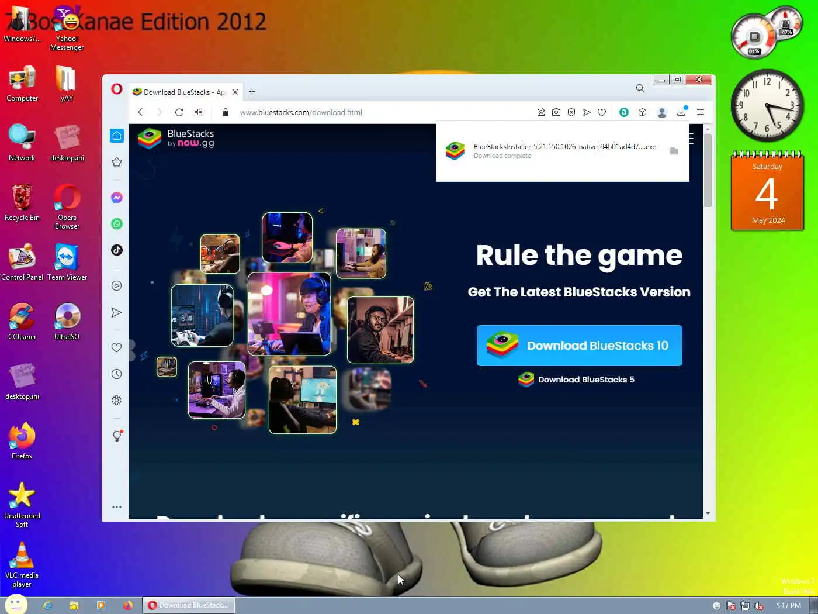Open the snapshot edit pencil icon

point(541,112)
